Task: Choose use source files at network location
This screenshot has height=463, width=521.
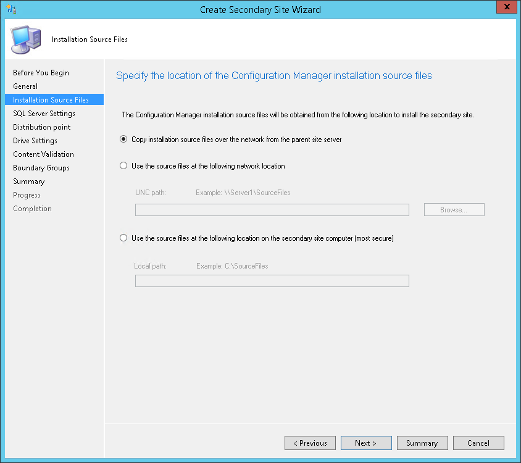Action: (x=123, y=165)
